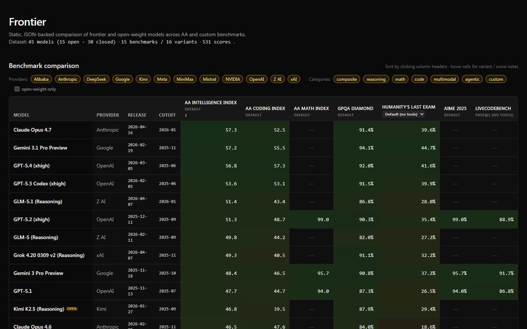Show the reasoning category

tap(376, 79)
